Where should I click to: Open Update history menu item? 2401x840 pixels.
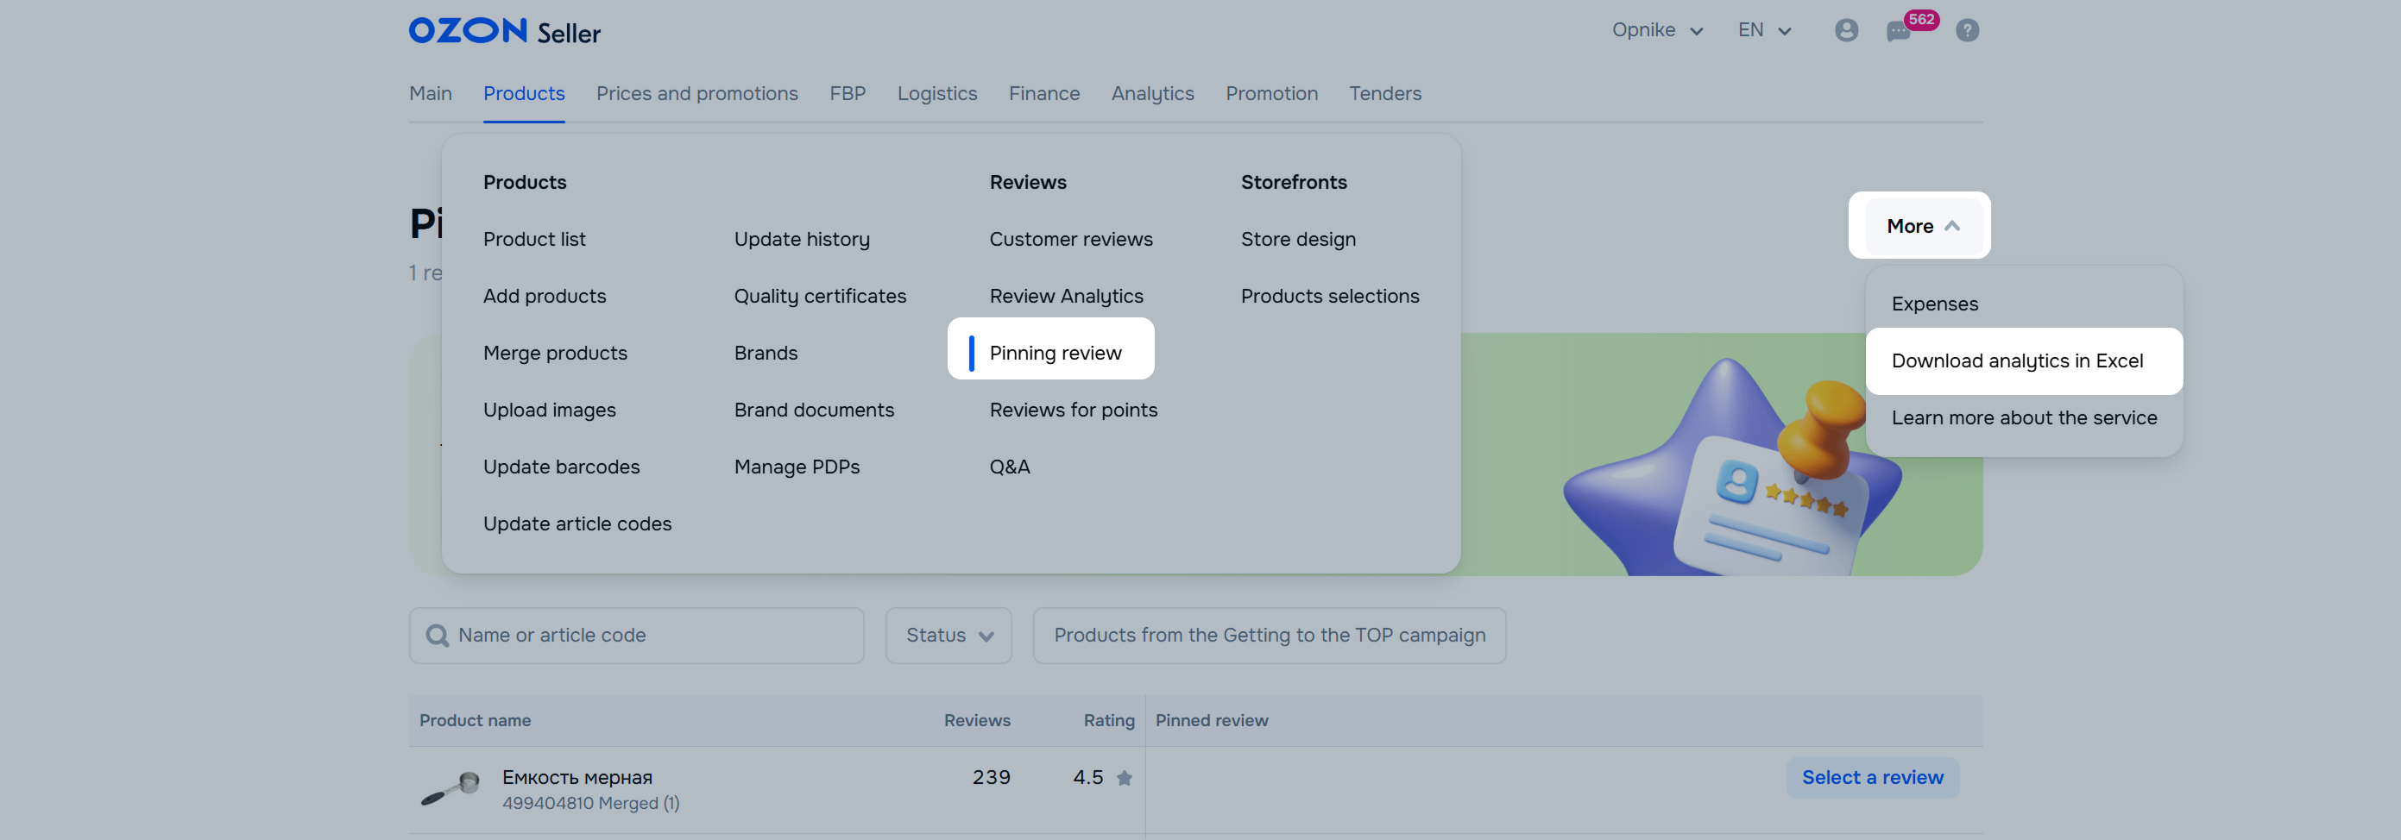coord(802,240)
